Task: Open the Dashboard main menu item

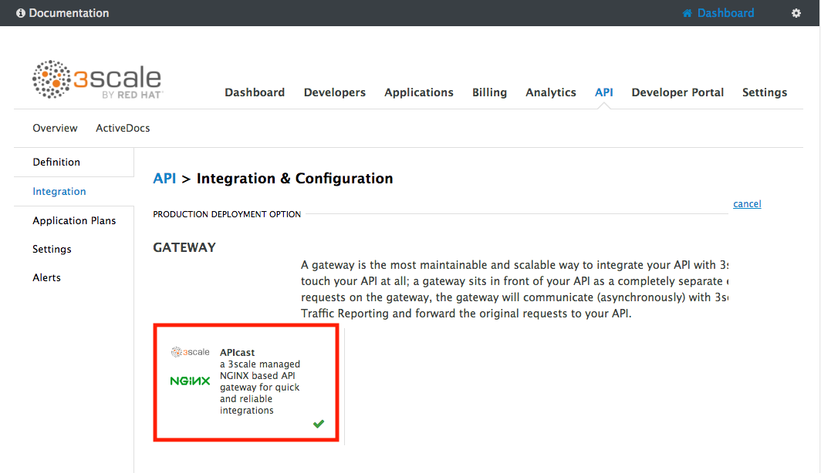Action: click(x=255, y=92)
